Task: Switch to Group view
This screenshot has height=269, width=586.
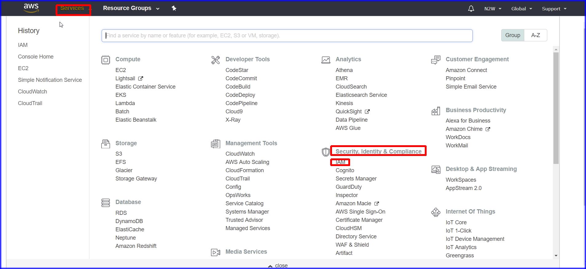Action: coord(513,35)
